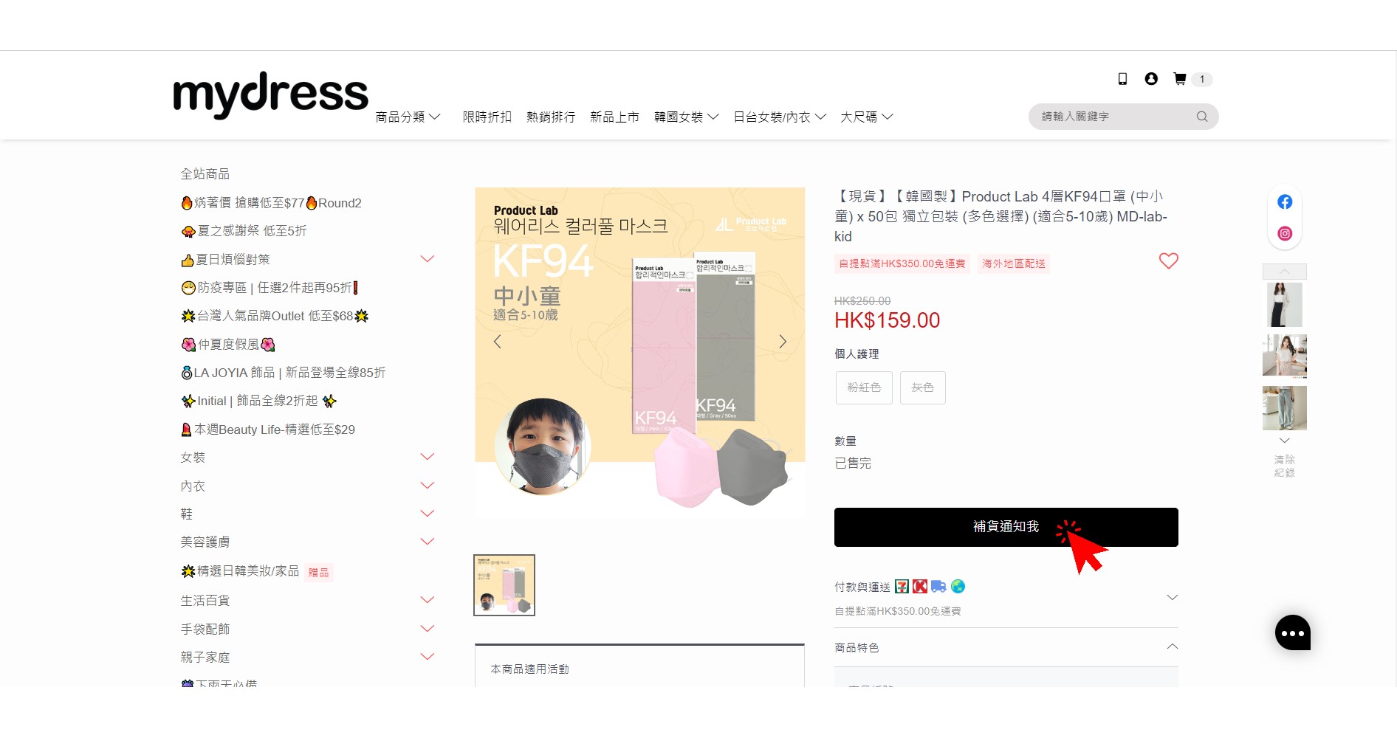The width and height of the screenshot is (1397, 738).
Task: Show next product image with right arrow
Action: coord(783,341)
